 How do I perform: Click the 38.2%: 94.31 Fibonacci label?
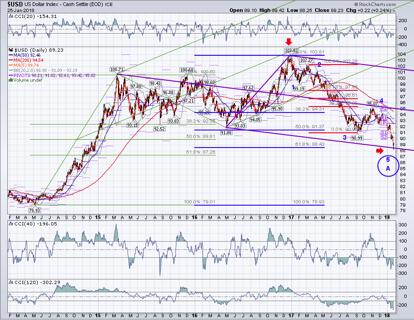310,109
